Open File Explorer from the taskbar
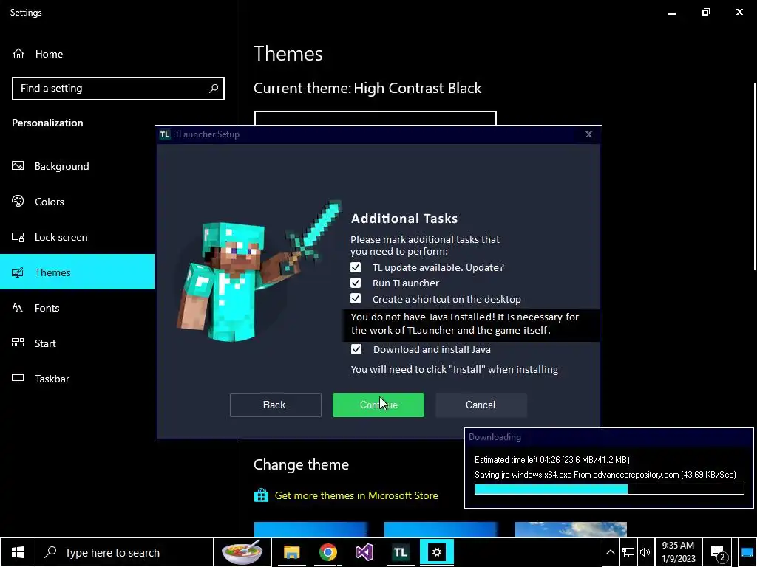 click(x=291, y=552)
